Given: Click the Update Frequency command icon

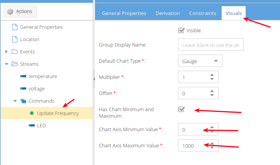Looking at the screenshot, I should tap(32, 113).
